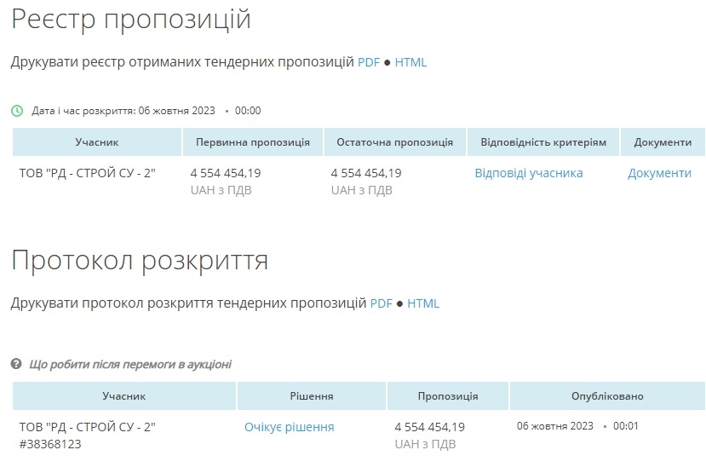Click 'Пропозиція' column header
Image resolution: width=706 pixels, height=473 pixels.
tap(448, 396)
